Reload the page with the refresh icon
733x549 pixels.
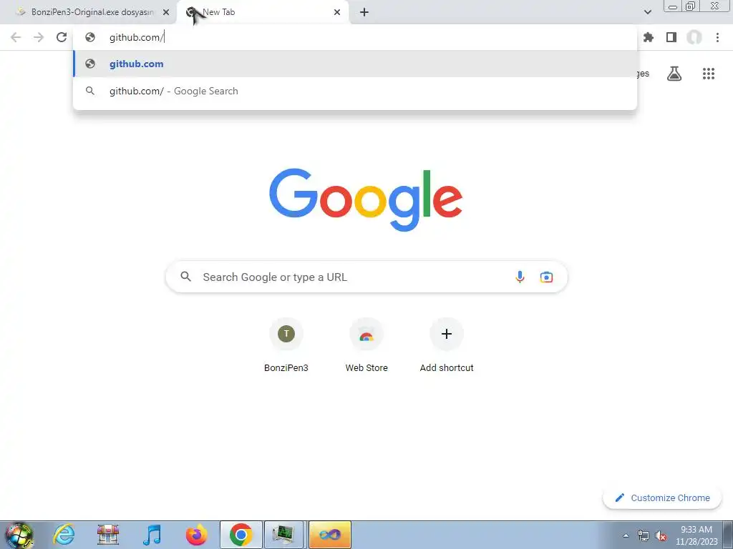[62, 37]
